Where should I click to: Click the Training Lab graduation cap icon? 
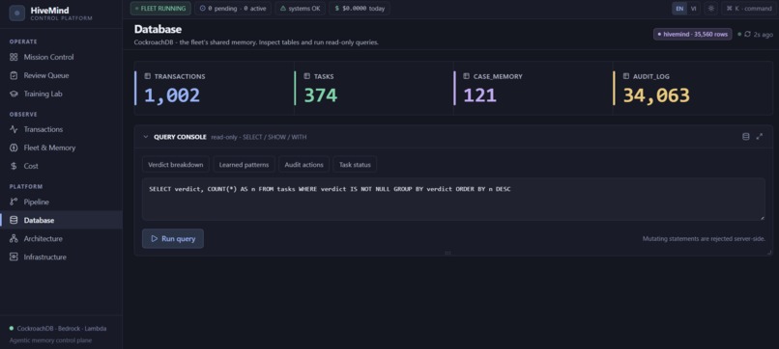pyautogui.click(x=14, y=94)
